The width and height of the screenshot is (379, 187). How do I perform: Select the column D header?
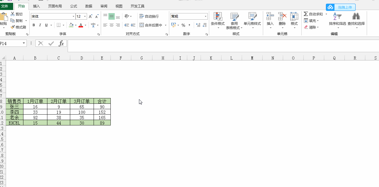pos(82,58)
